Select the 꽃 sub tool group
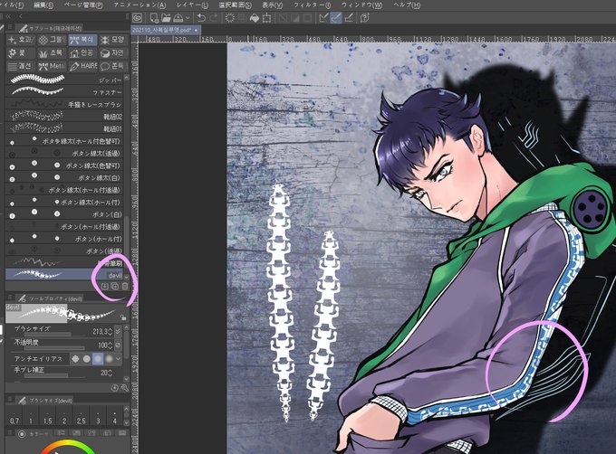The height and width of the screenshot is (454, 616). tap(21, 53)
